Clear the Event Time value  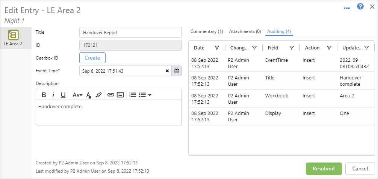167,71
